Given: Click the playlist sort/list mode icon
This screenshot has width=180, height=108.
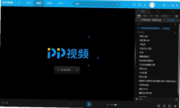Looking at the screenshot, I should pos(136,99).
